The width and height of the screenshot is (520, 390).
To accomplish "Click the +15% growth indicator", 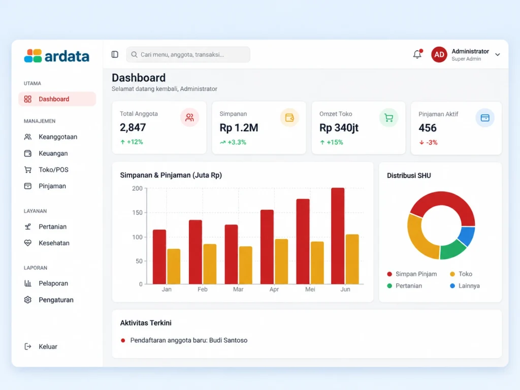I will [x=331, y=142].
